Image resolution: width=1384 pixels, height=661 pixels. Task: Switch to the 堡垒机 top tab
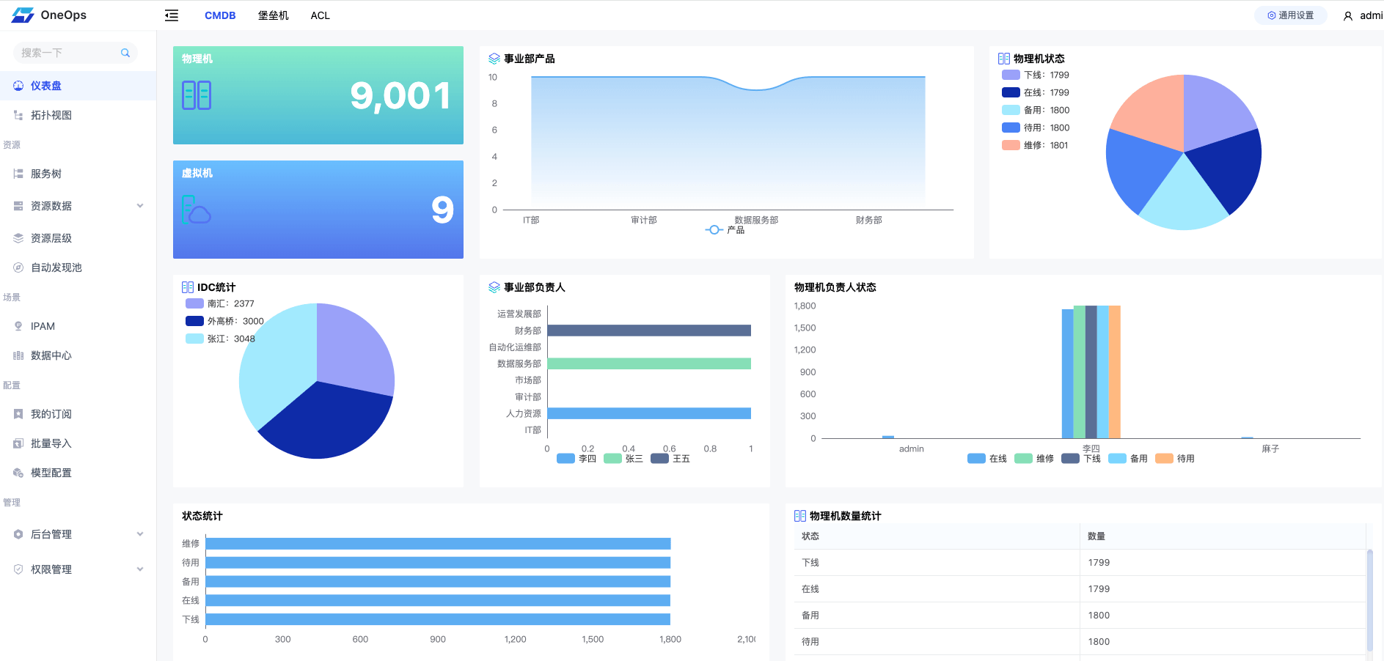click(x=273, y=15)
